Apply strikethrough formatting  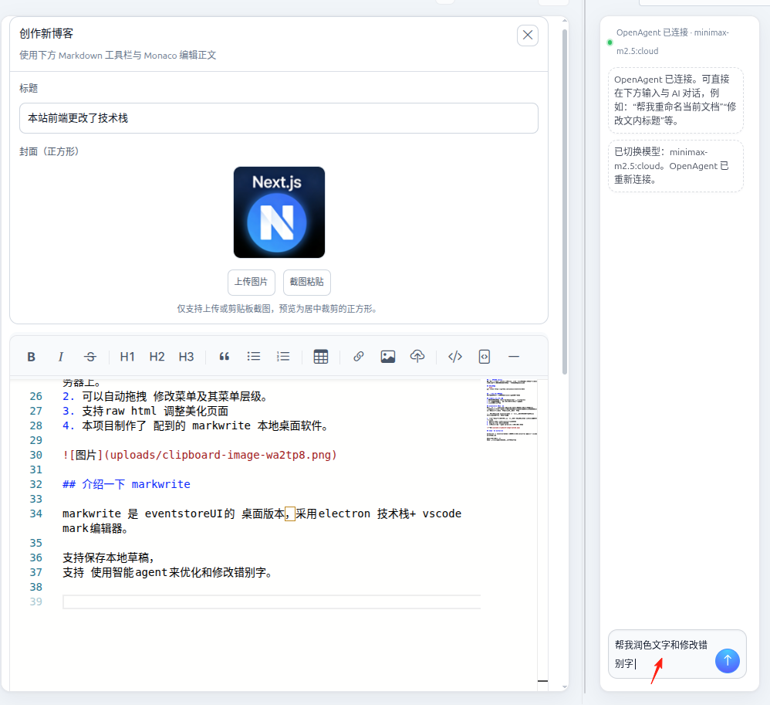(x=89, y=357)
